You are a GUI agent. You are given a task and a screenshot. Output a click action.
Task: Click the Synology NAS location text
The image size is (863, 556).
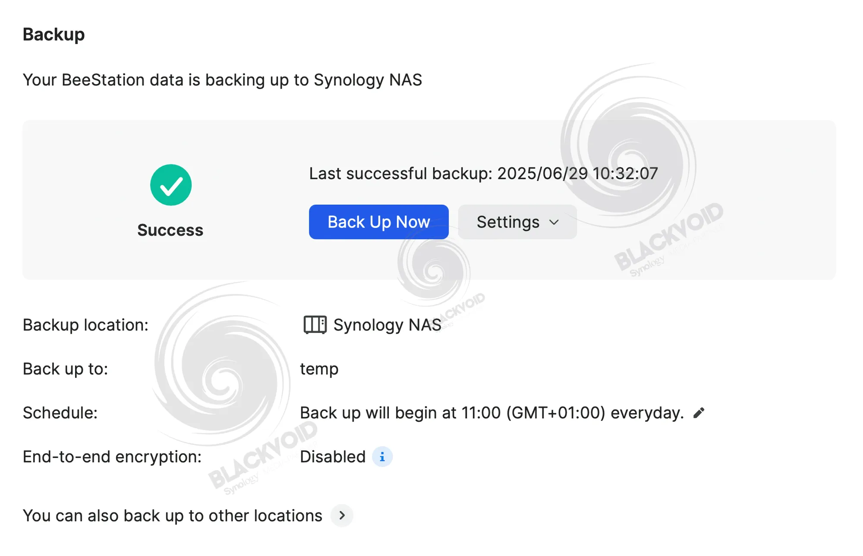coord(387,325)
